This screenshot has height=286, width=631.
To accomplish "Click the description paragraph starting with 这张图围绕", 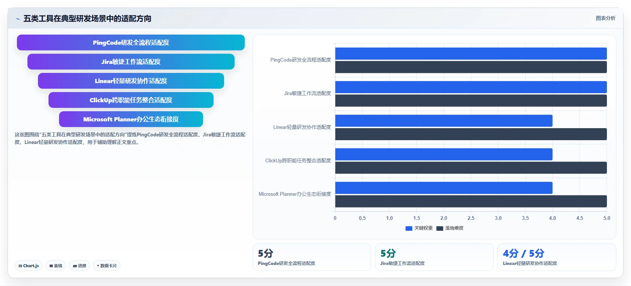I will 130,138.
